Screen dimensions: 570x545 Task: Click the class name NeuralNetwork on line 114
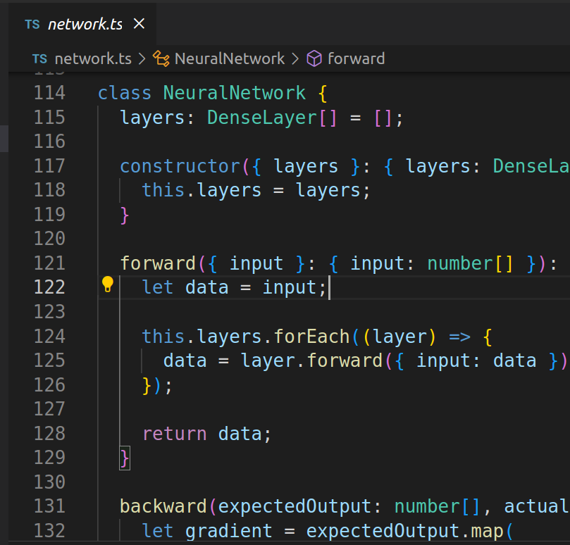click(x=235, y=93)
